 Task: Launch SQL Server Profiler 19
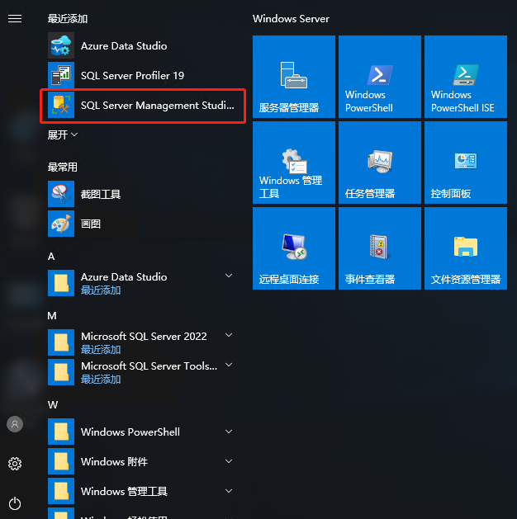pos(142,75)
